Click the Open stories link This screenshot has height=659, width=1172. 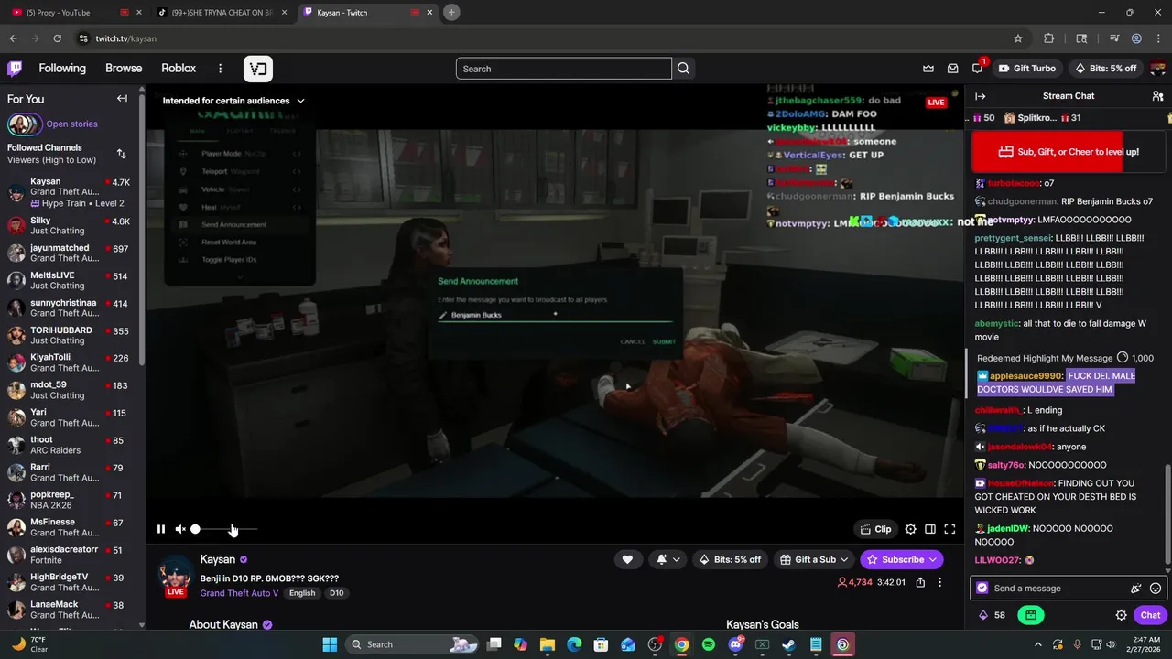coord(71,124)
